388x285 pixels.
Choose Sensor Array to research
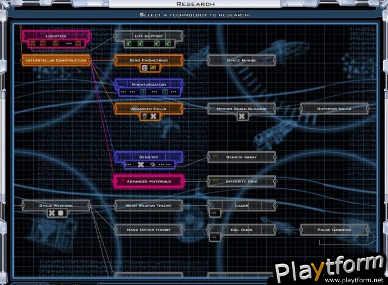click(242, 157)
